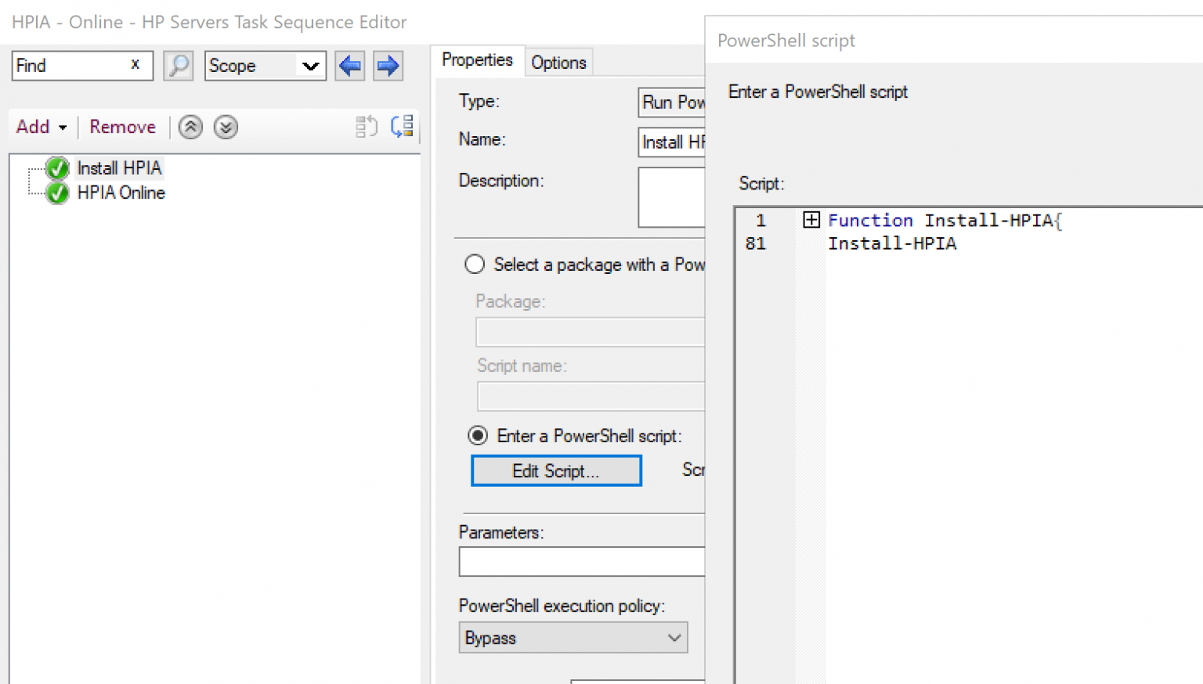Viewport: 1203px width, 684px height.
Task: Switch to the Options tab
Action: point(558,62)
